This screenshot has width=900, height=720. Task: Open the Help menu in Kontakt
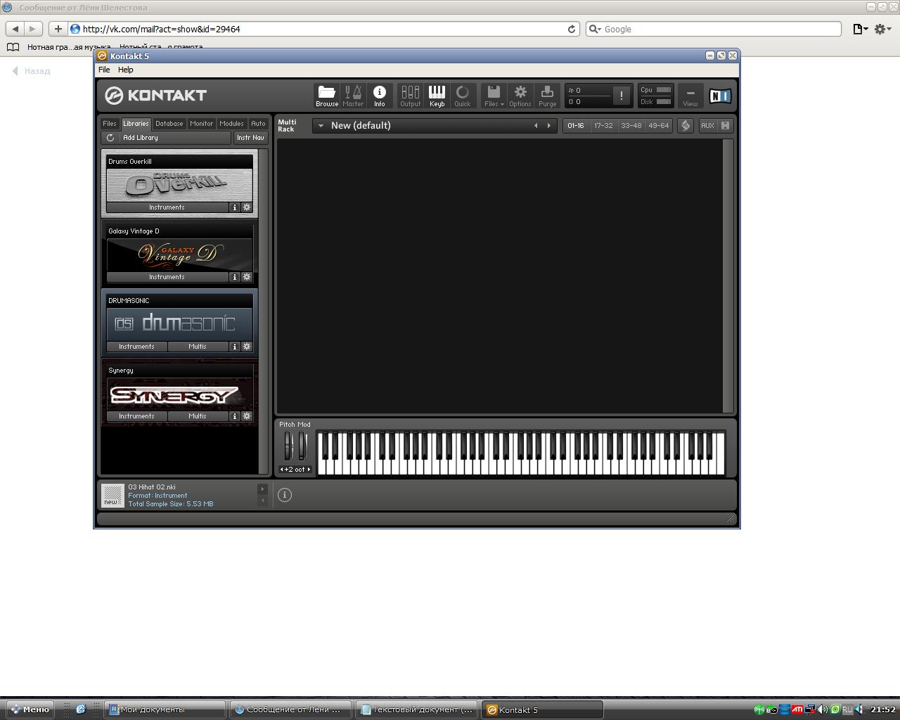(x=126, y=70)
